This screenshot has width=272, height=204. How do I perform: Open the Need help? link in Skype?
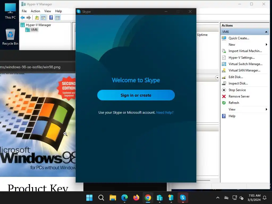tap(165, 112)
